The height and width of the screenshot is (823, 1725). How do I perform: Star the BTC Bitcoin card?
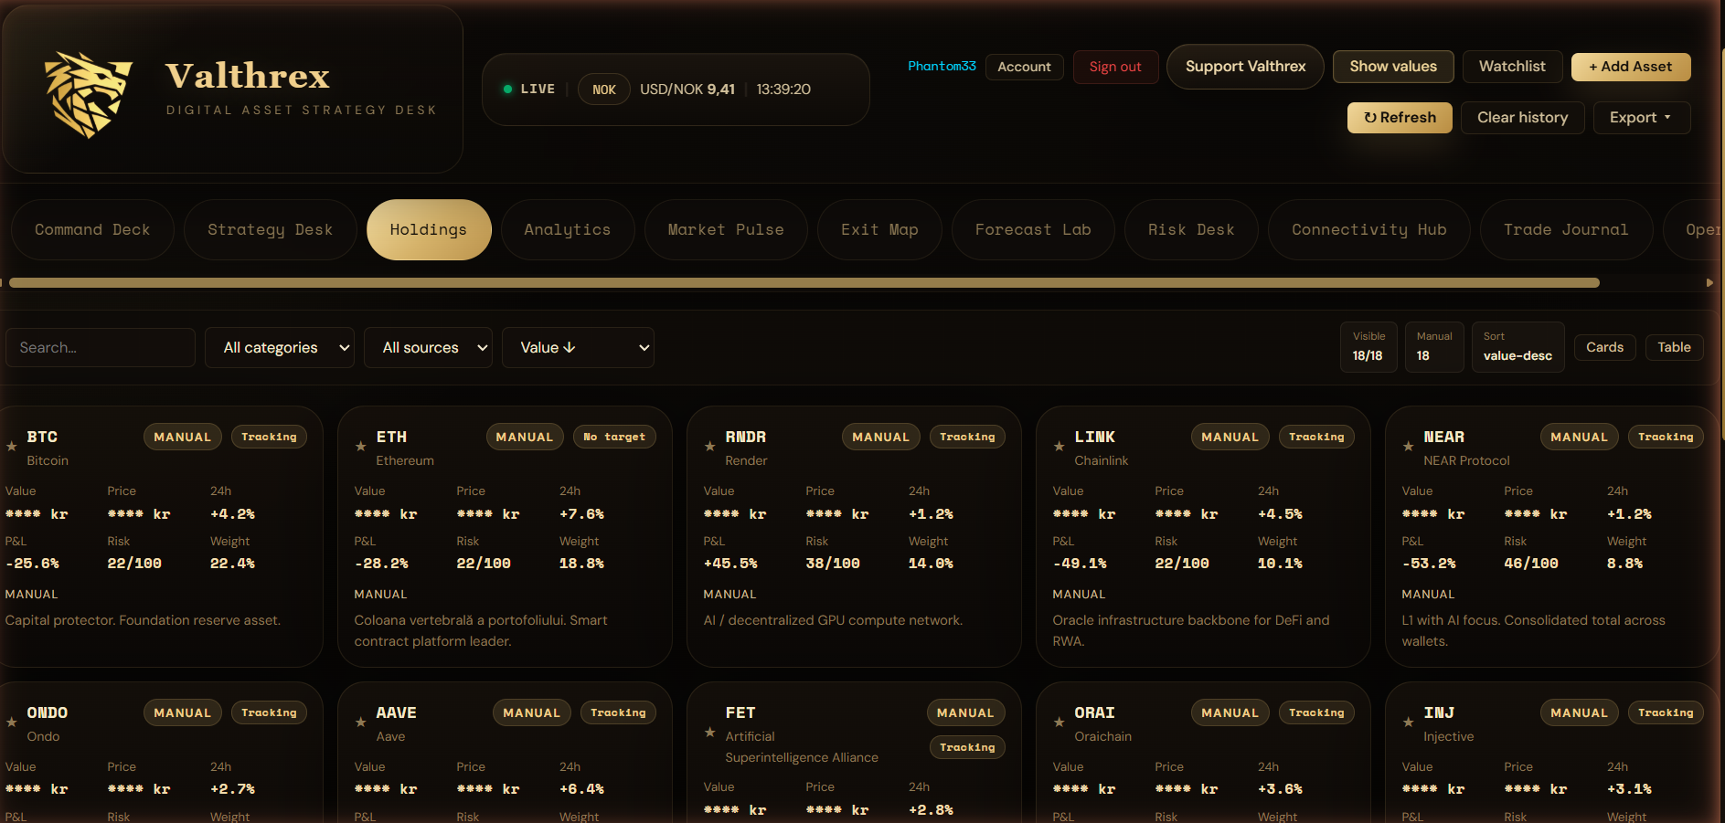pos(12,447)
